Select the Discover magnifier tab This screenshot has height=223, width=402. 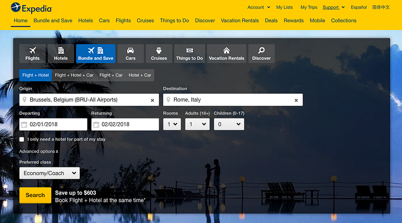coord(261,54)
